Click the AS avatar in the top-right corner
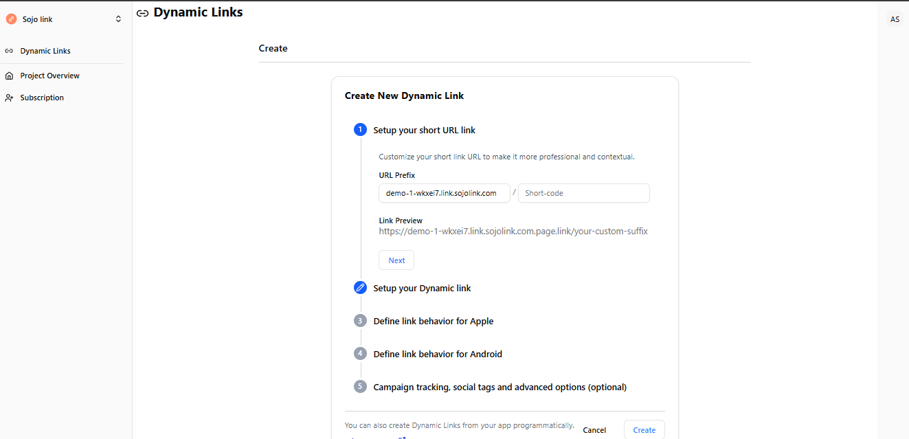 coord(895,19)
